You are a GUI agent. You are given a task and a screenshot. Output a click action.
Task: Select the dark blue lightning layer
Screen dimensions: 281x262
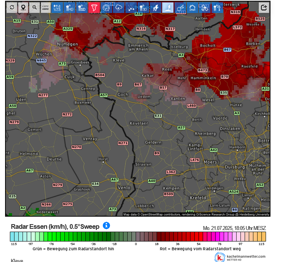156,7
